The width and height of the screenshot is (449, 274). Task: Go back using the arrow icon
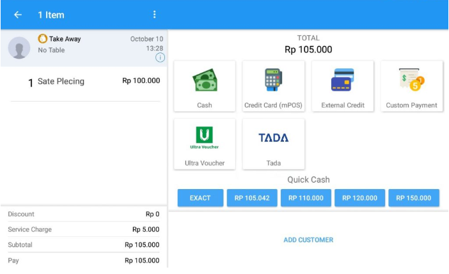[x=18, y=15]
